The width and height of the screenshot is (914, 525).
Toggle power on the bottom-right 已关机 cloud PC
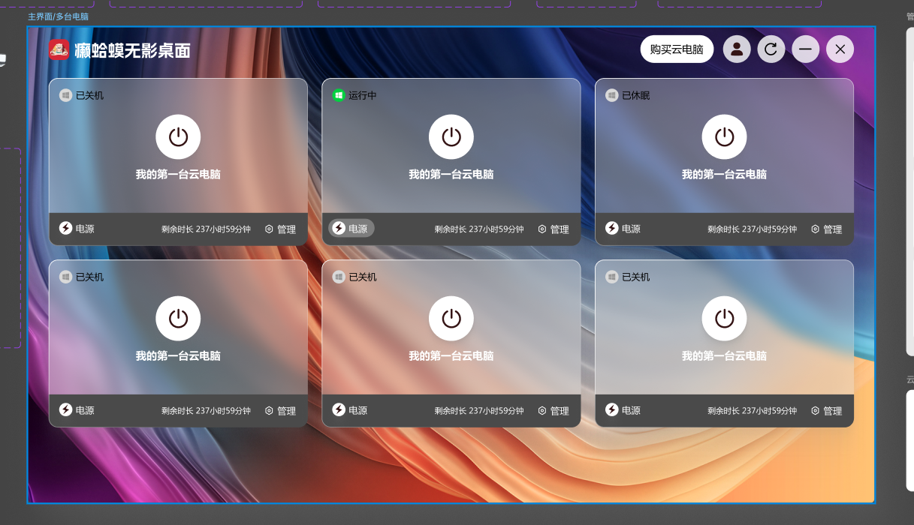(724, 318)
